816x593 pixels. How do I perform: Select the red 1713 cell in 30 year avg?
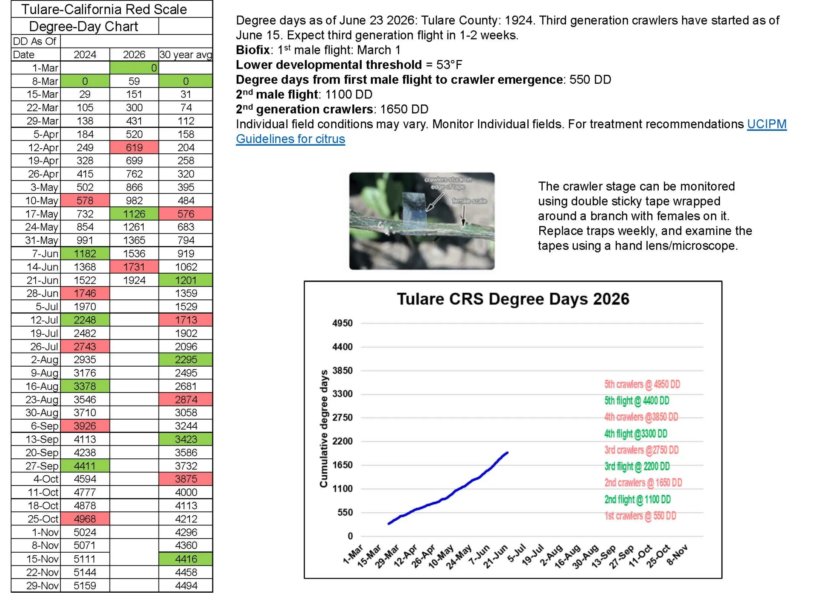pyautogui.click(x=186, y=320)
